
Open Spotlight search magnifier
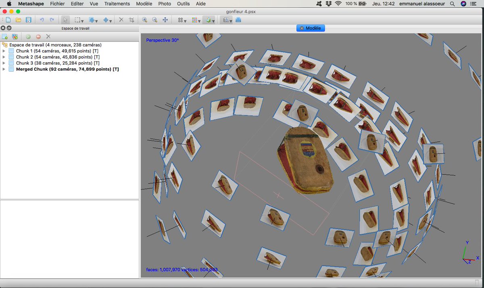[452, 4]
